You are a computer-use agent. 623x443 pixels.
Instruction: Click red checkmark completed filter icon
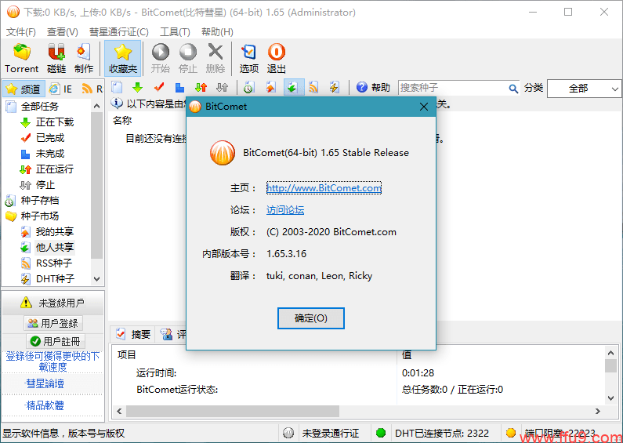(x=159, y=88)
